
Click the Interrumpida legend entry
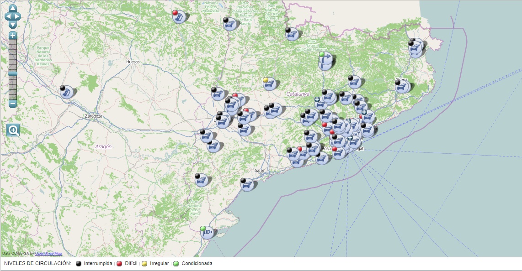click(98, 263)
